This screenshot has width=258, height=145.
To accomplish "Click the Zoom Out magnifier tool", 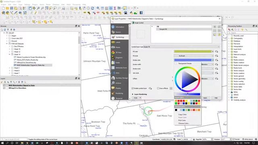I will pyautogui.click(x=42, y=8).
